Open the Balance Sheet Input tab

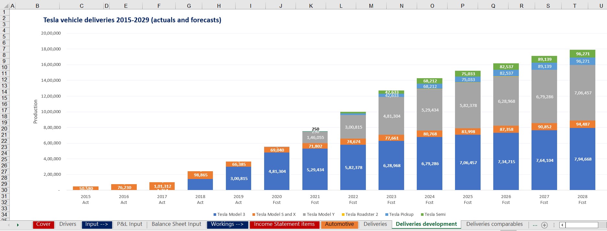point(176,225)
